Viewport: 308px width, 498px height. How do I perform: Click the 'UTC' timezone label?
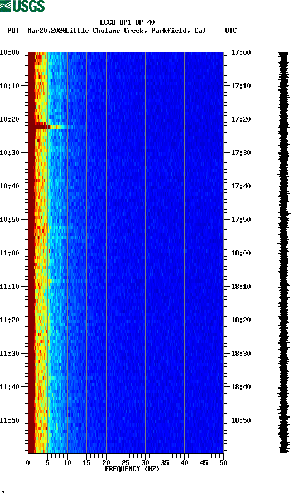(231, 31)
